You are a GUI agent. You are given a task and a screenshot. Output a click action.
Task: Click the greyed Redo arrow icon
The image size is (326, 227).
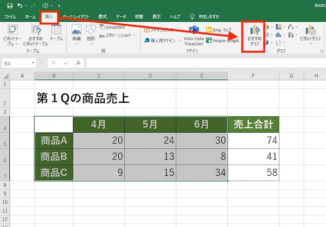click(x=33, y=6)
